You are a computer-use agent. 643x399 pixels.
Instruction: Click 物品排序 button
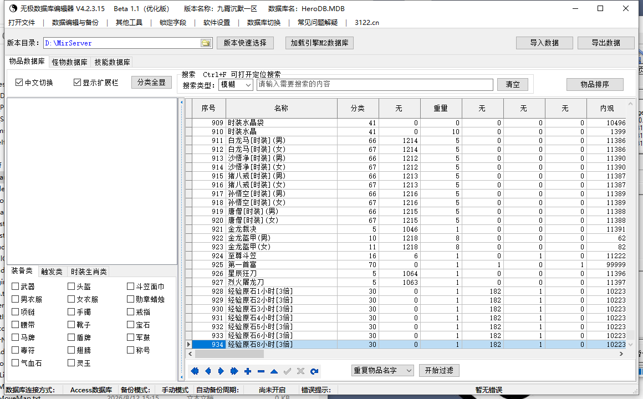595,84
